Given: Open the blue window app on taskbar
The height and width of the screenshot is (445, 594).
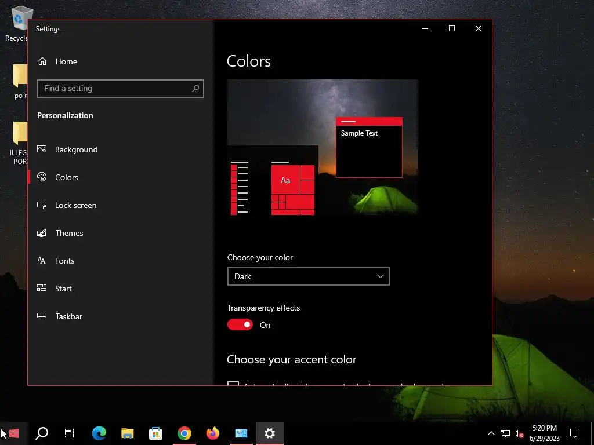Looking at the screenshot, I should point(241,433).
